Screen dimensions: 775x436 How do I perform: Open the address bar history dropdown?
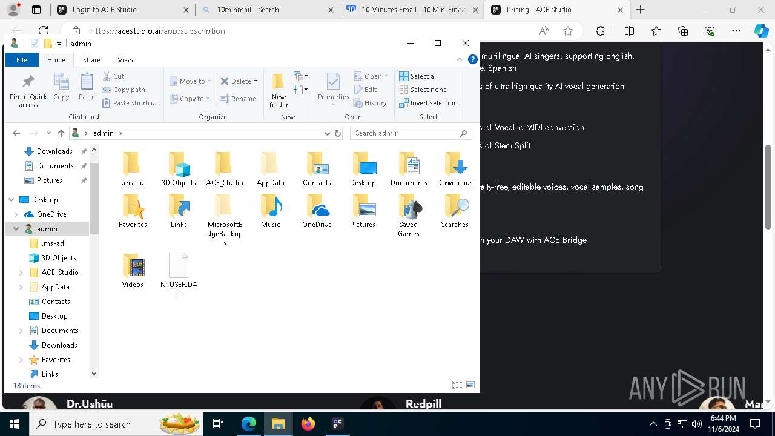pyautogui.click(x=328, y=133)
